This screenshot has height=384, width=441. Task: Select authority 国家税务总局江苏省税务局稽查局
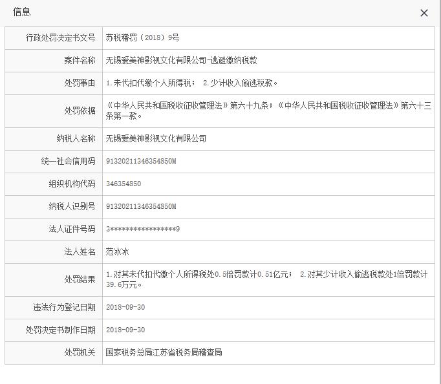coord(164,352)
